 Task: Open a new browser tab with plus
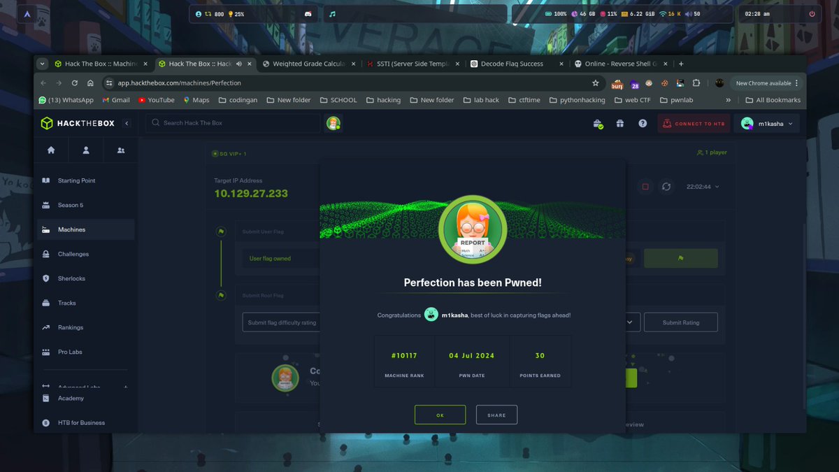click(x=681, y=64)
